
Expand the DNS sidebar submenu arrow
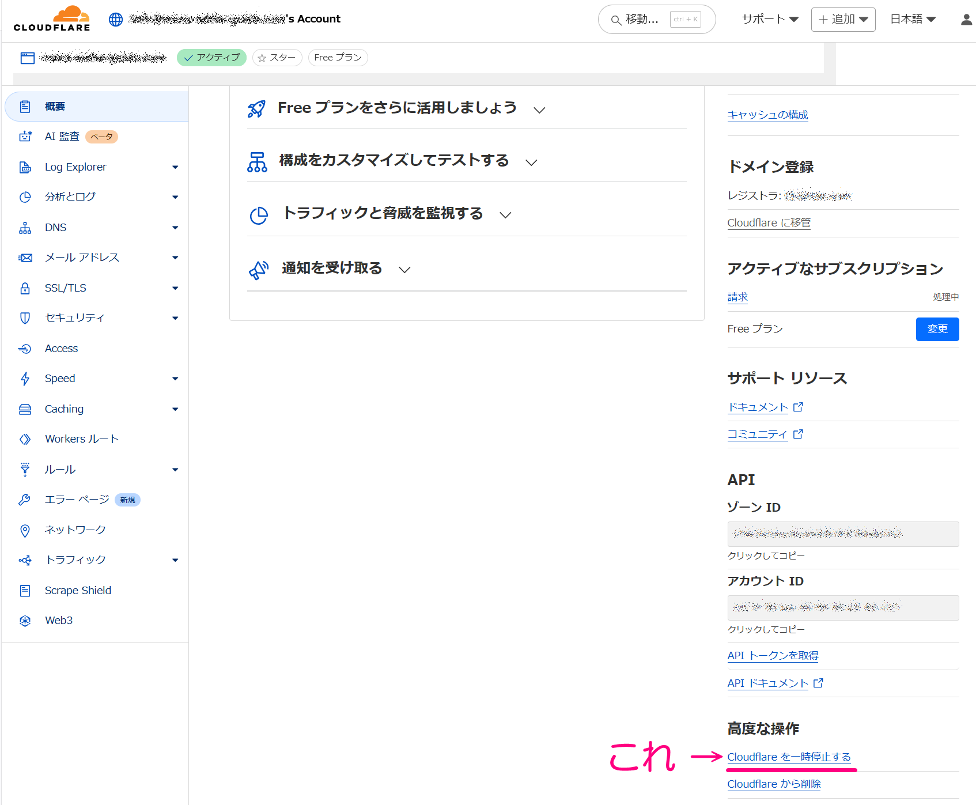point(175,228)
